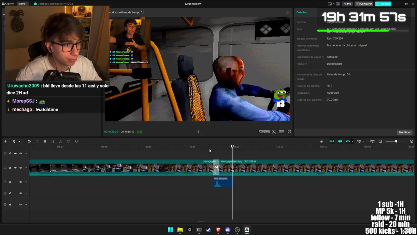
Task: Add a new track with the plus icon
Action: pyautogui.click(x=5, y=141)
